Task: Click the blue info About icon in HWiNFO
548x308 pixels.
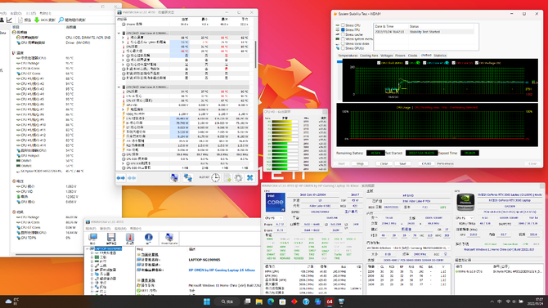Action: coord(149,239)
